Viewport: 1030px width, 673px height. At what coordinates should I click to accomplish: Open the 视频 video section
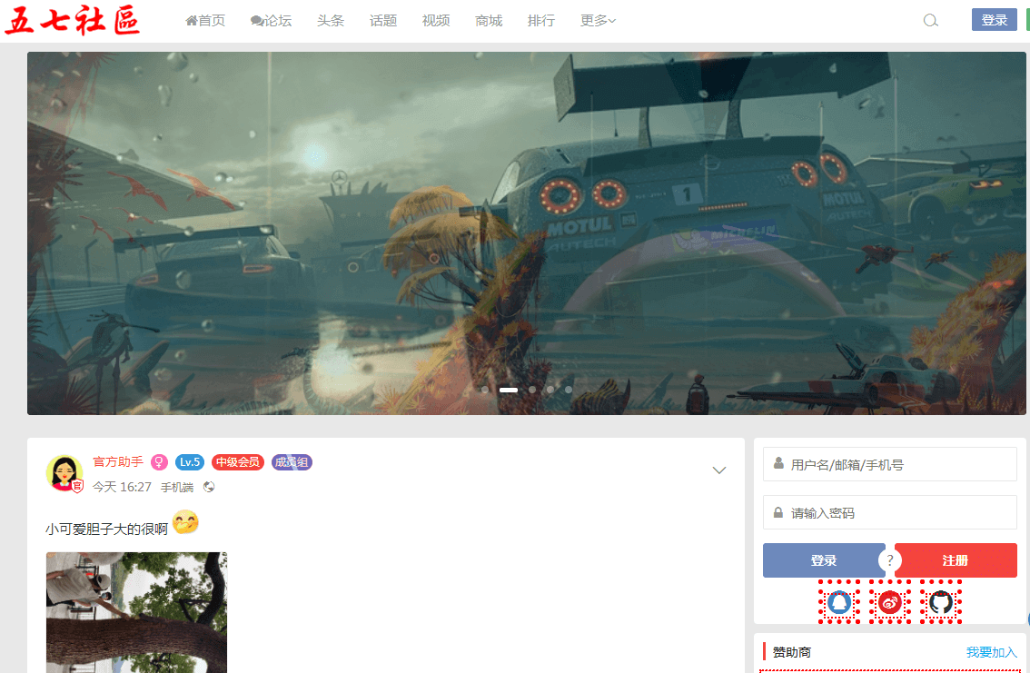point(435,20)
